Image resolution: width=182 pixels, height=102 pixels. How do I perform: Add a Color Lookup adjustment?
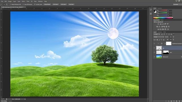click(x=169, y=27)
